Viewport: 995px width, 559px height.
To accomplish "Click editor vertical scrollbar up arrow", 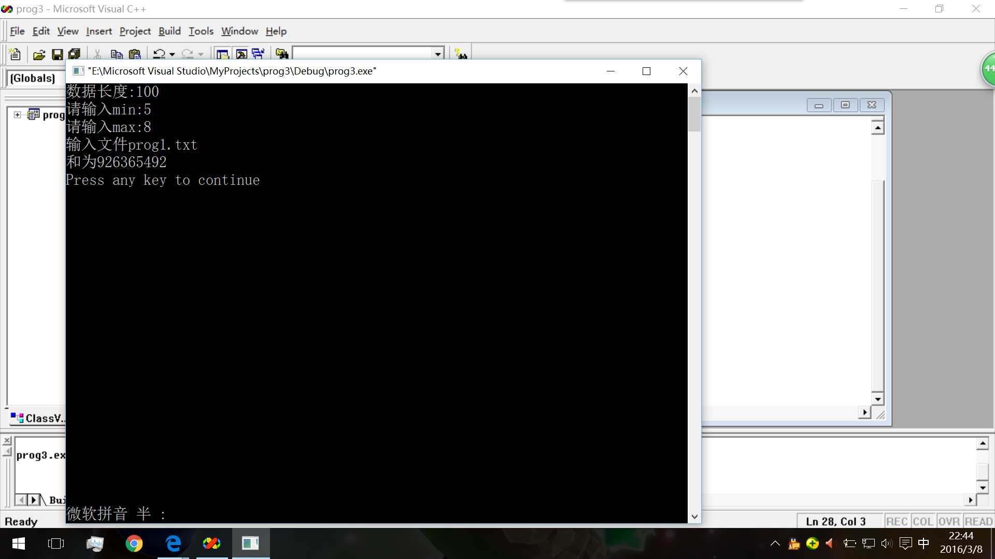I will point(877,127).
